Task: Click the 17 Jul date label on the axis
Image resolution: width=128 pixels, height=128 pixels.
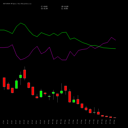Action: [x=4, y=122]
